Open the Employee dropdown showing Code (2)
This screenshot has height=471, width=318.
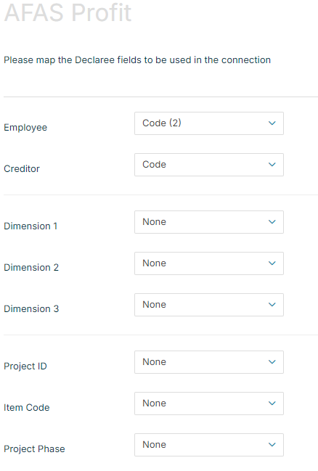209,123
